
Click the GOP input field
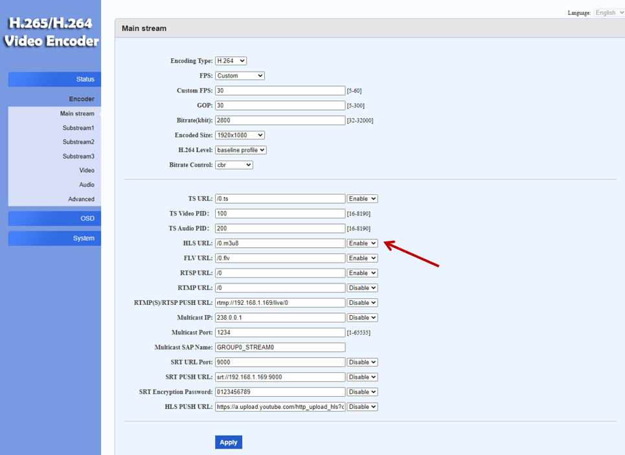pyautogui.click(x=280, y=105)
